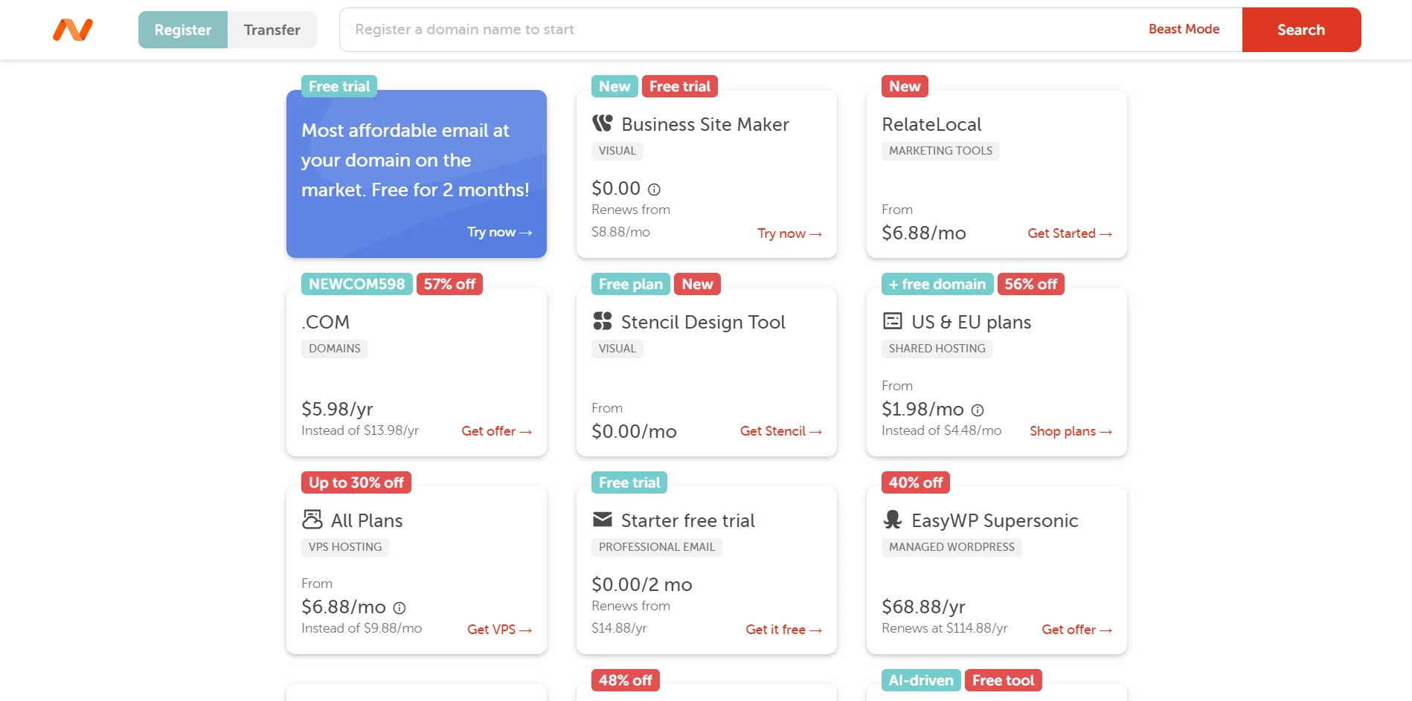Click the MARKETING TOOLS category tag
1412x701 pixels.
click(940, 151)
